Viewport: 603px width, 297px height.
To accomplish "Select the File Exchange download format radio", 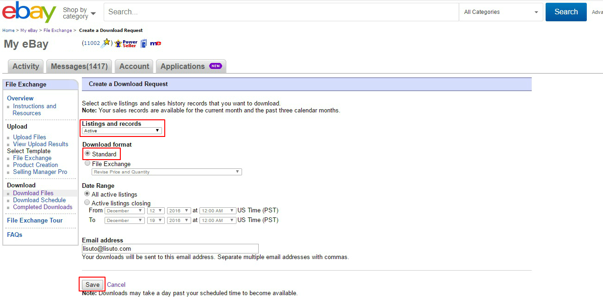I will 87,163.
